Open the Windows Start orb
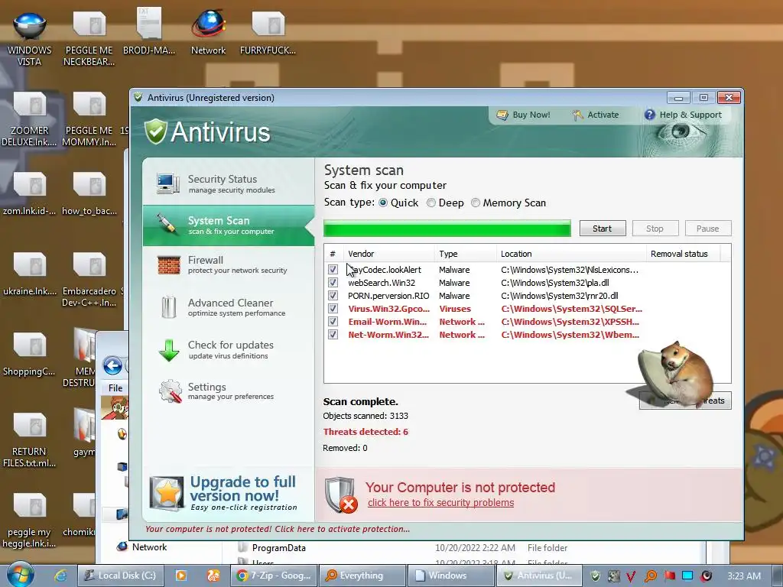Image resolution: width=783 pixels, height=587 pixels. (21, 575)
